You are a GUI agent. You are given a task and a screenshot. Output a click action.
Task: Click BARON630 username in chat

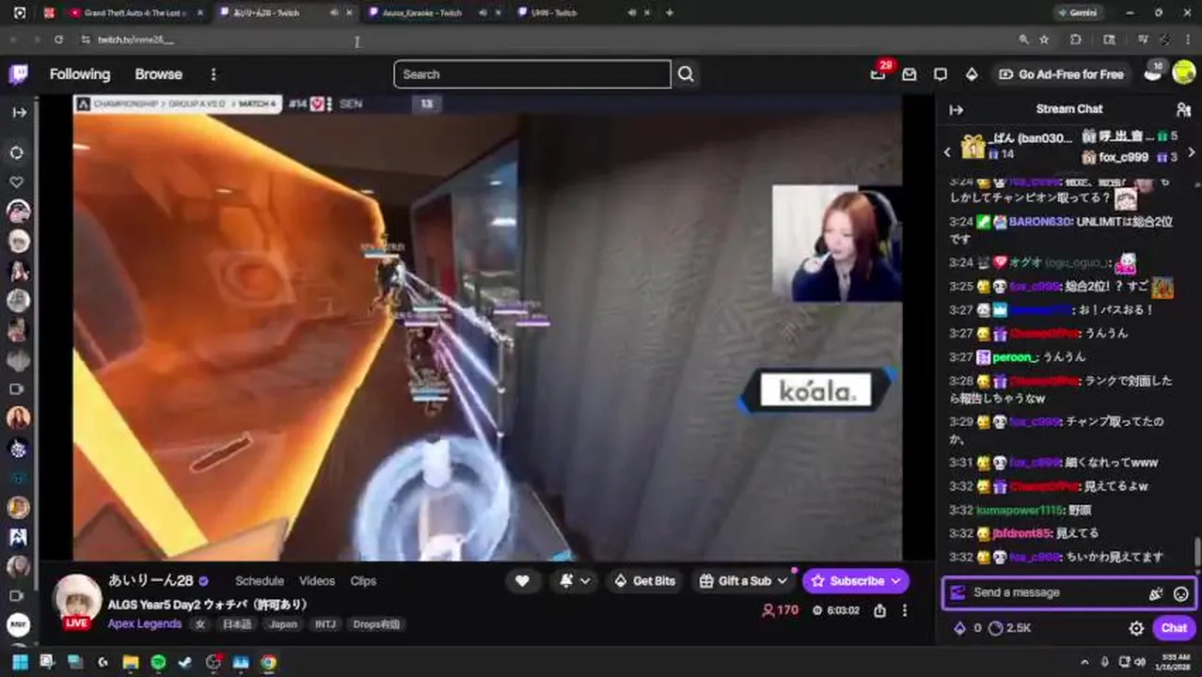tap(1039, 222)
